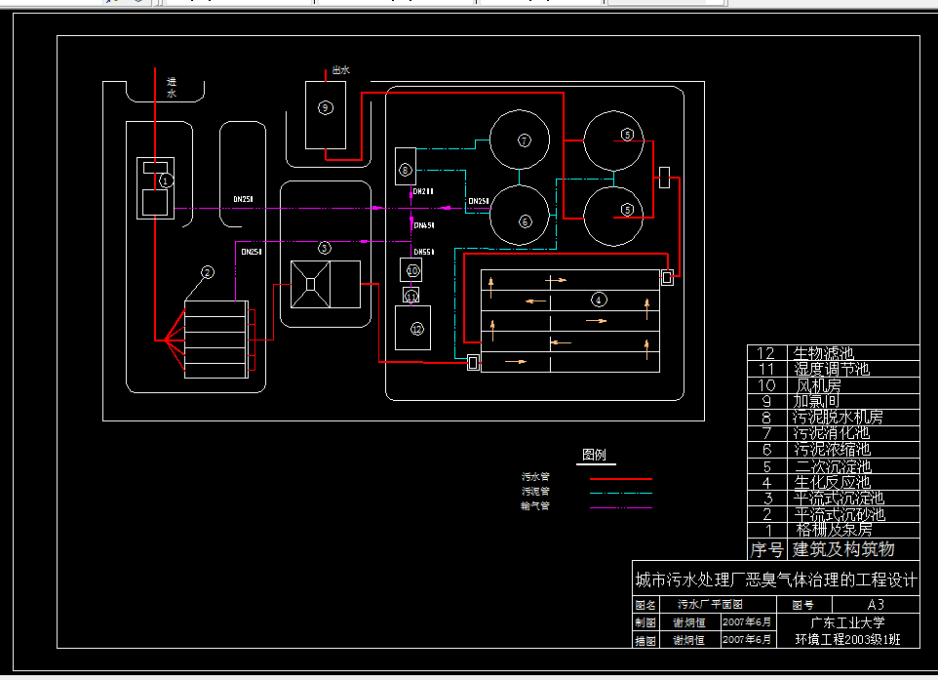Click the circled 3 marker on the plan

pos(325,248)
